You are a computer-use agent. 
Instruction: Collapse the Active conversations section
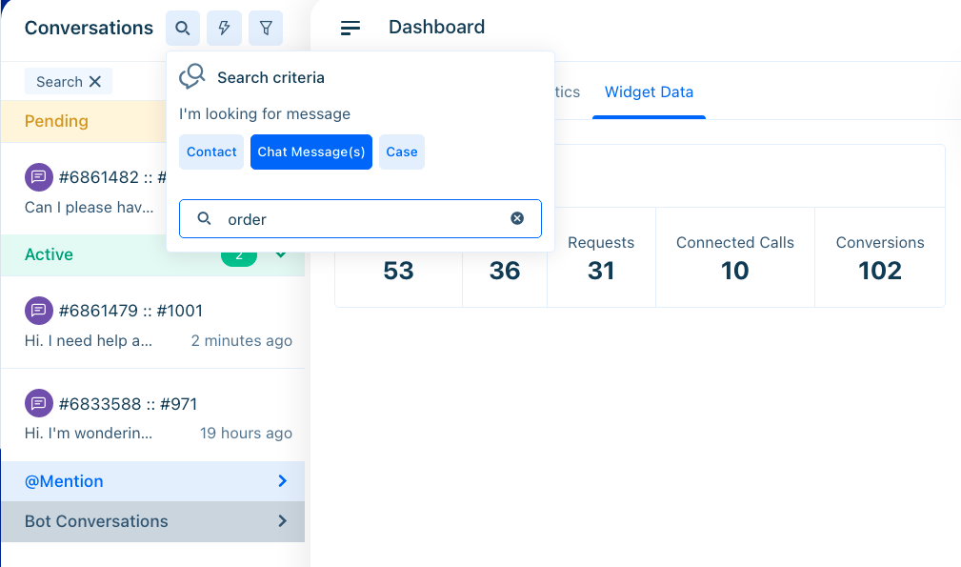click(x=281, y=255)
